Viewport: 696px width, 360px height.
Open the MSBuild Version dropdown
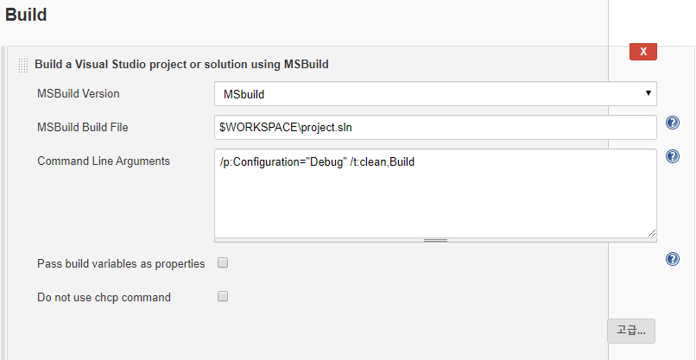coord(435,93)
